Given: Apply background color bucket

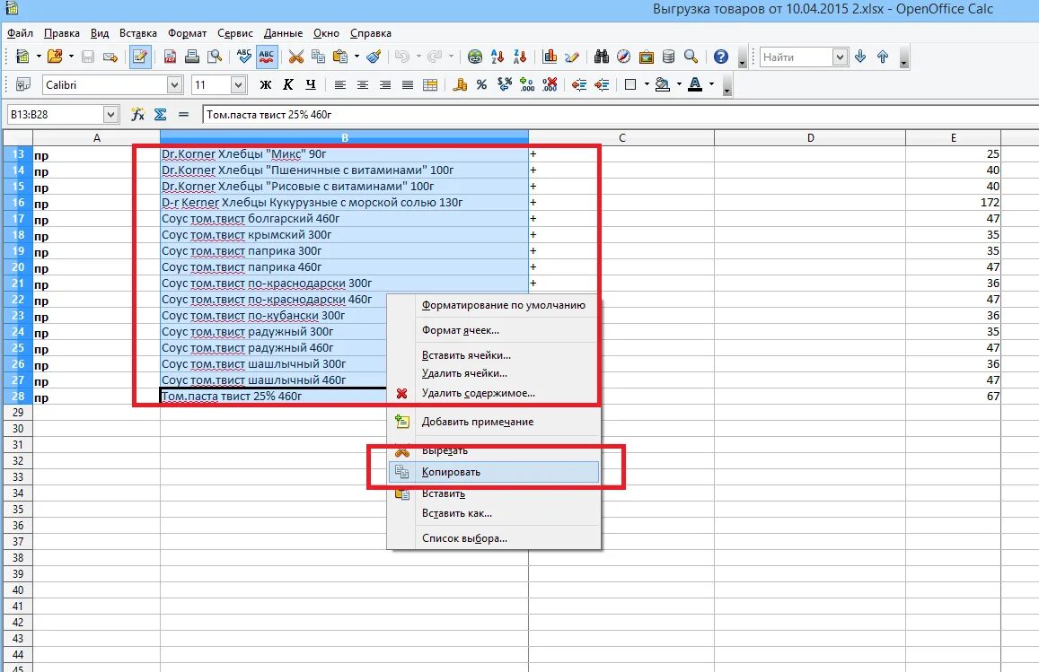Looking at the screenshot, I should click(662, 84).
